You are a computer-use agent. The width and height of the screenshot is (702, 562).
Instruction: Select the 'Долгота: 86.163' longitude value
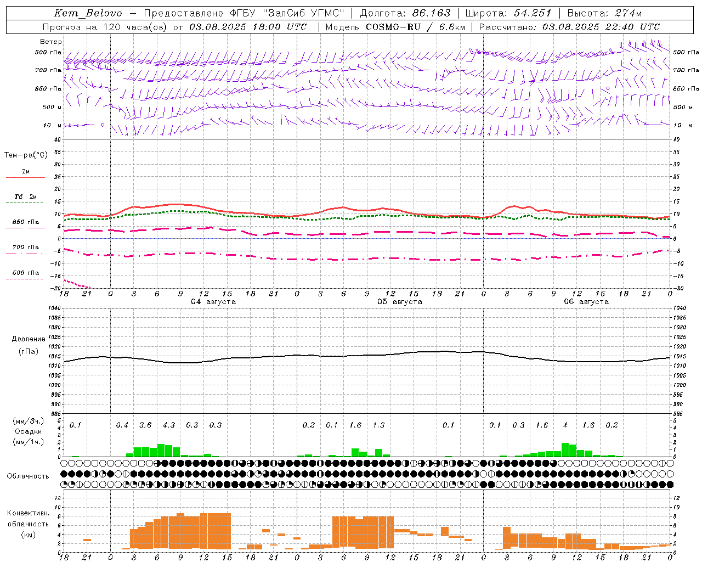click(x=405, y=13)
